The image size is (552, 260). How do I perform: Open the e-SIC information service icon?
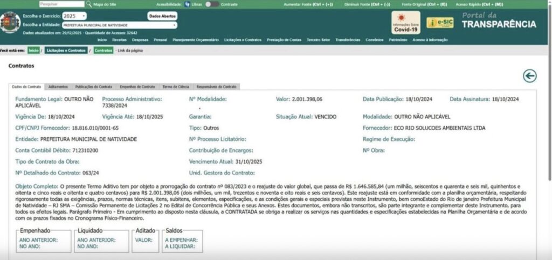(x=440, y=23)
